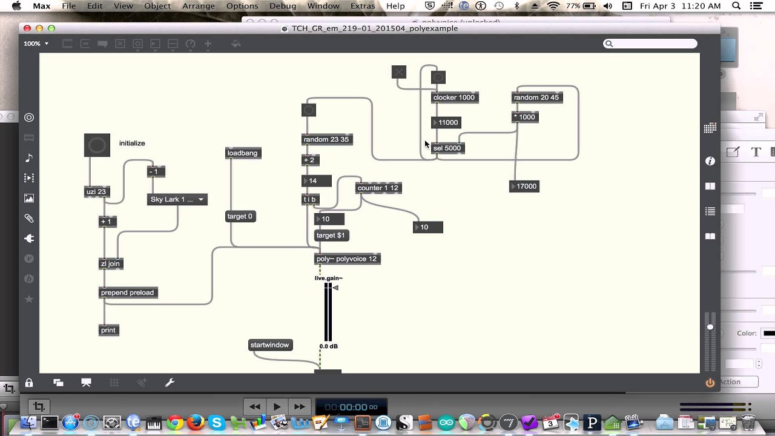Add a comment object from top toolbar
775x436 pixels.
pyautogui.click(x=102, y=44)
